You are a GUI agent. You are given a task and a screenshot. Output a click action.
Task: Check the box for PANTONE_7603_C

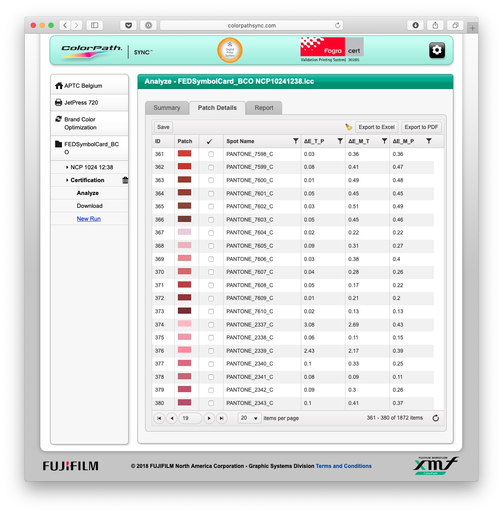pos(211,220)
